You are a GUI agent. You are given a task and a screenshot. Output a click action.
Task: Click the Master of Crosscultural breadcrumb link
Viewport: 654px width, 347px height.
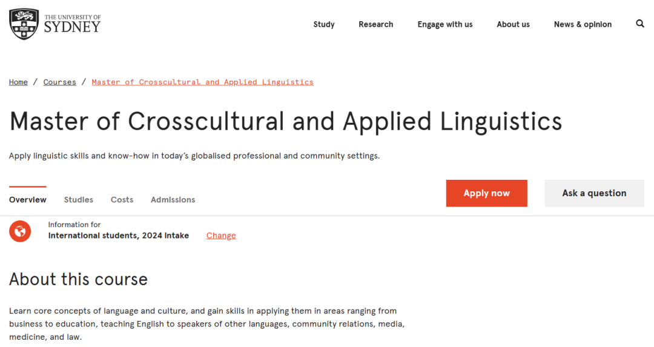(202, 82)
